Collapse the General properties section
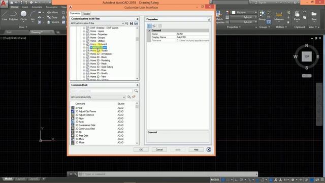 (149, 30)
